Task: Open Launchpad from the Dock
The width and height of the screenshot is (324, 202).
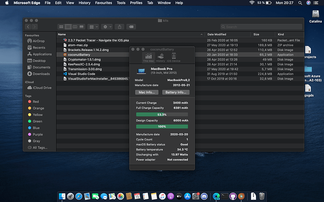Action: pyautogui.click(x=70, y=196)
